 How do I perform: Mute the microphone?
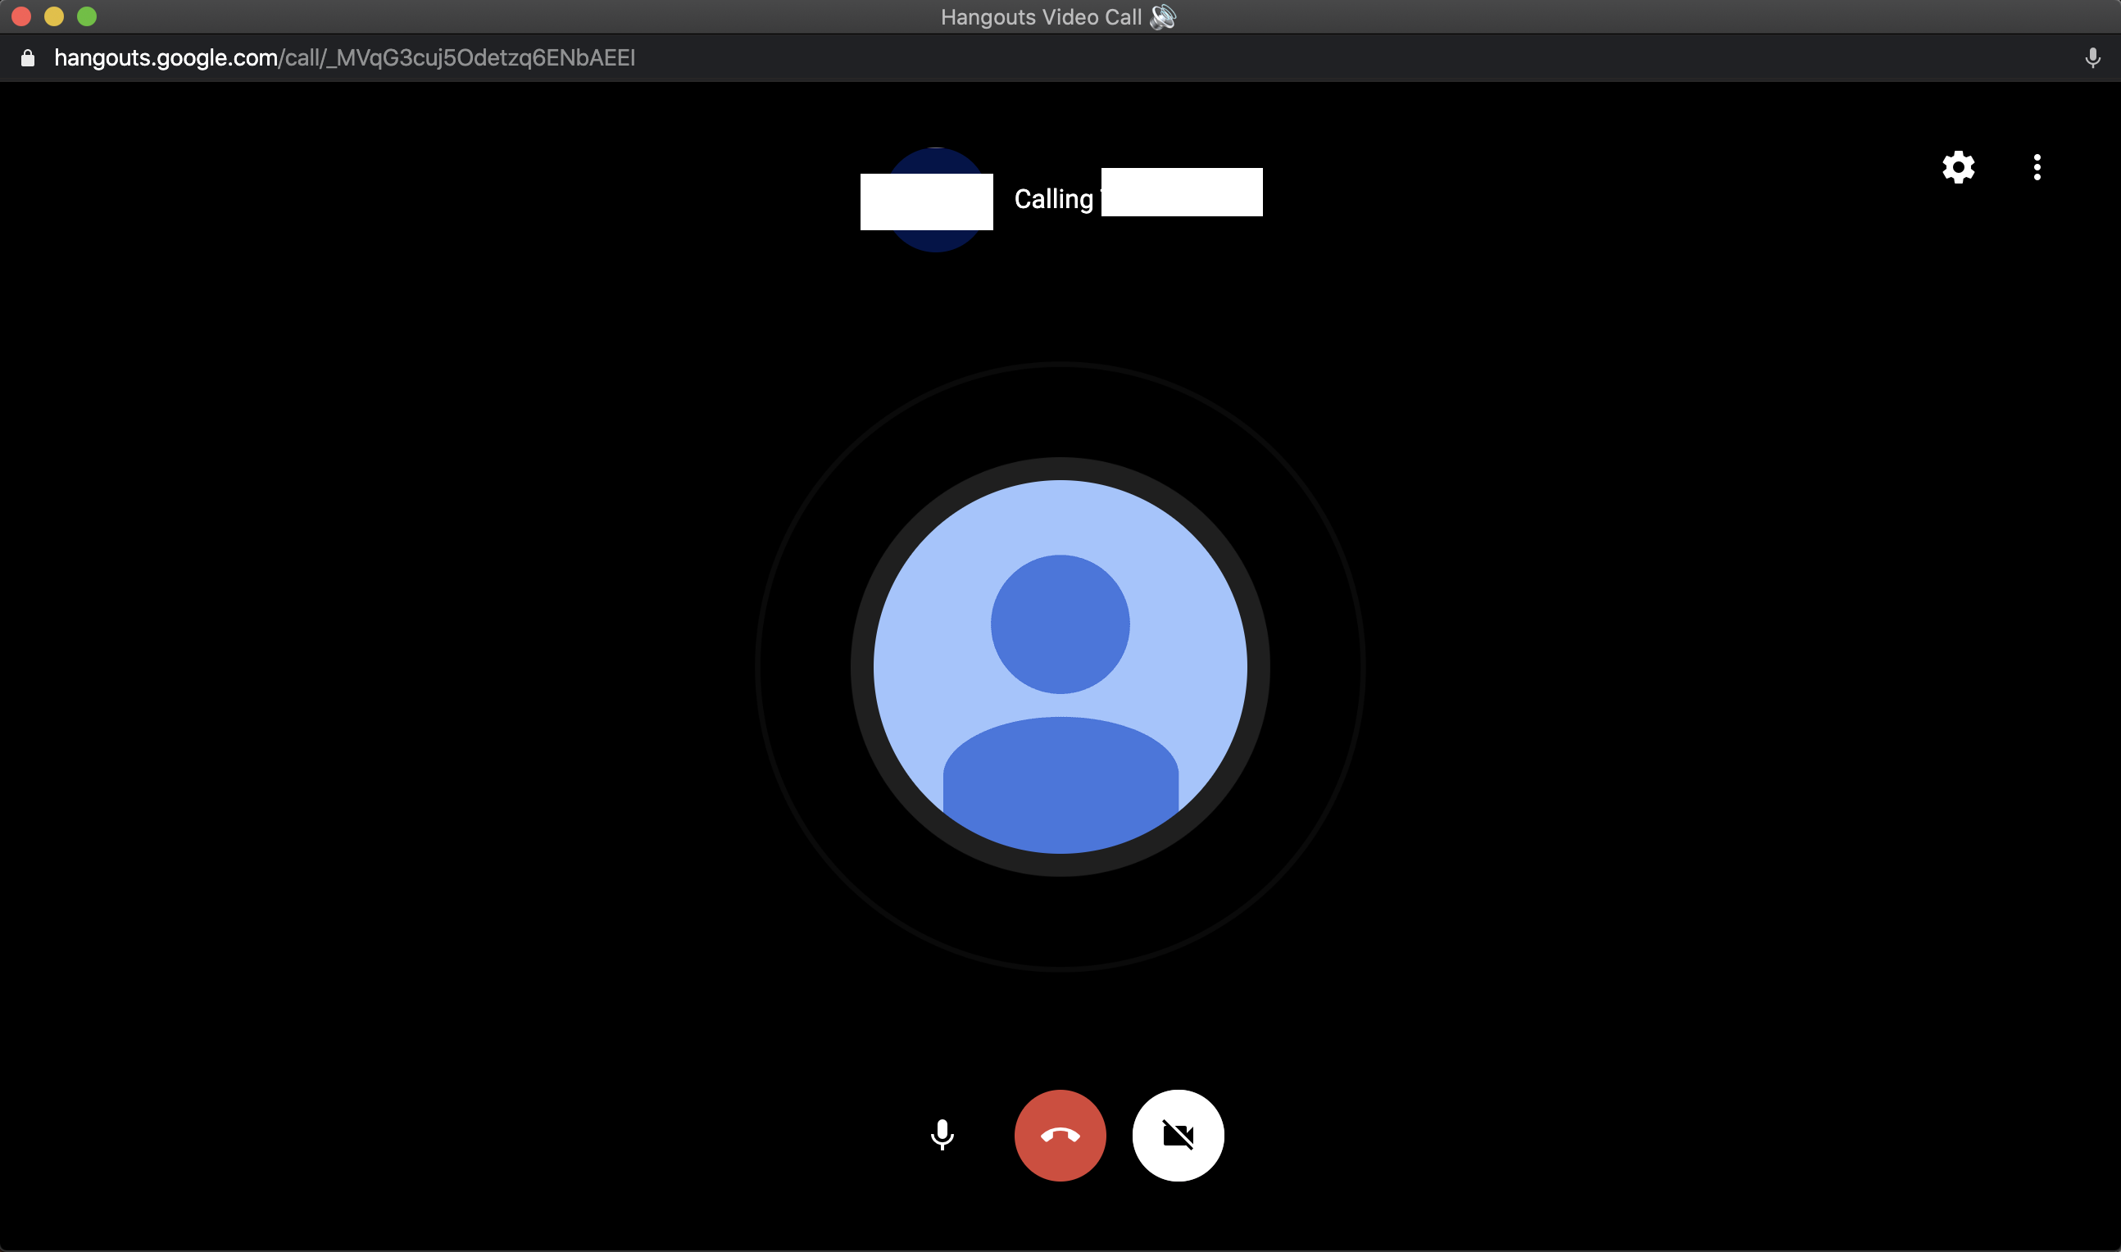tap(942, 1135)
